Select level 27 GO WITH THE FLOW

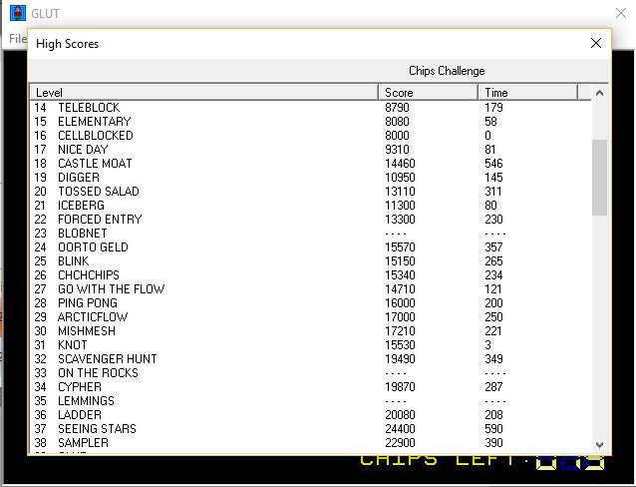coord(111,289)
